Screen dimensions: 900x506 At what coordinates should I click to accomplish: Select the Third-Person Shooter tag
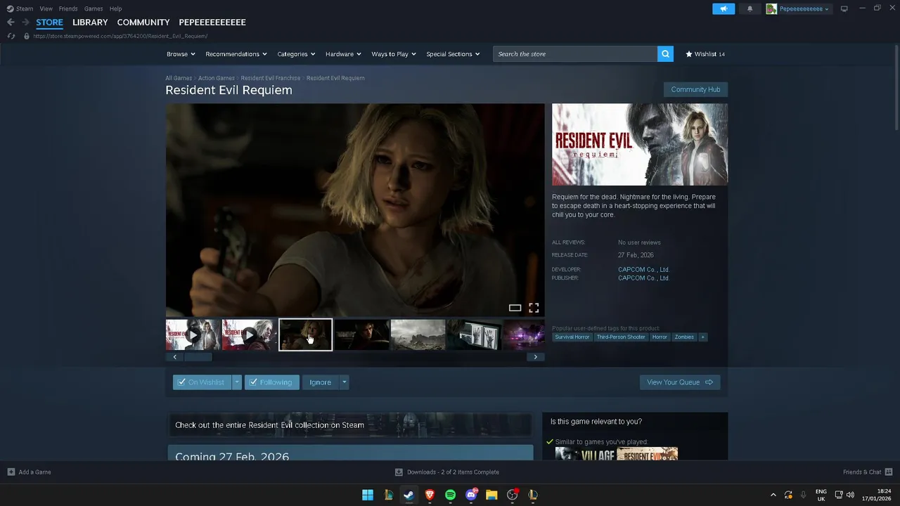[x=621, y=337]
